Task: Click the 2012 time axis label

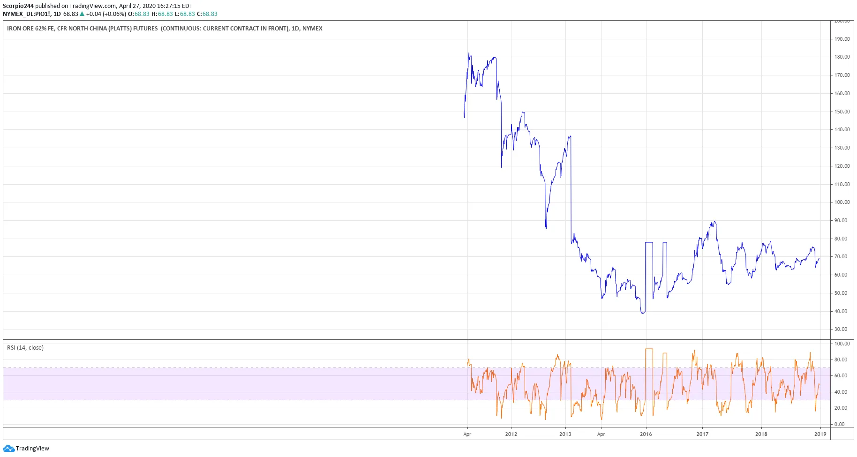Action: (511, 434)
